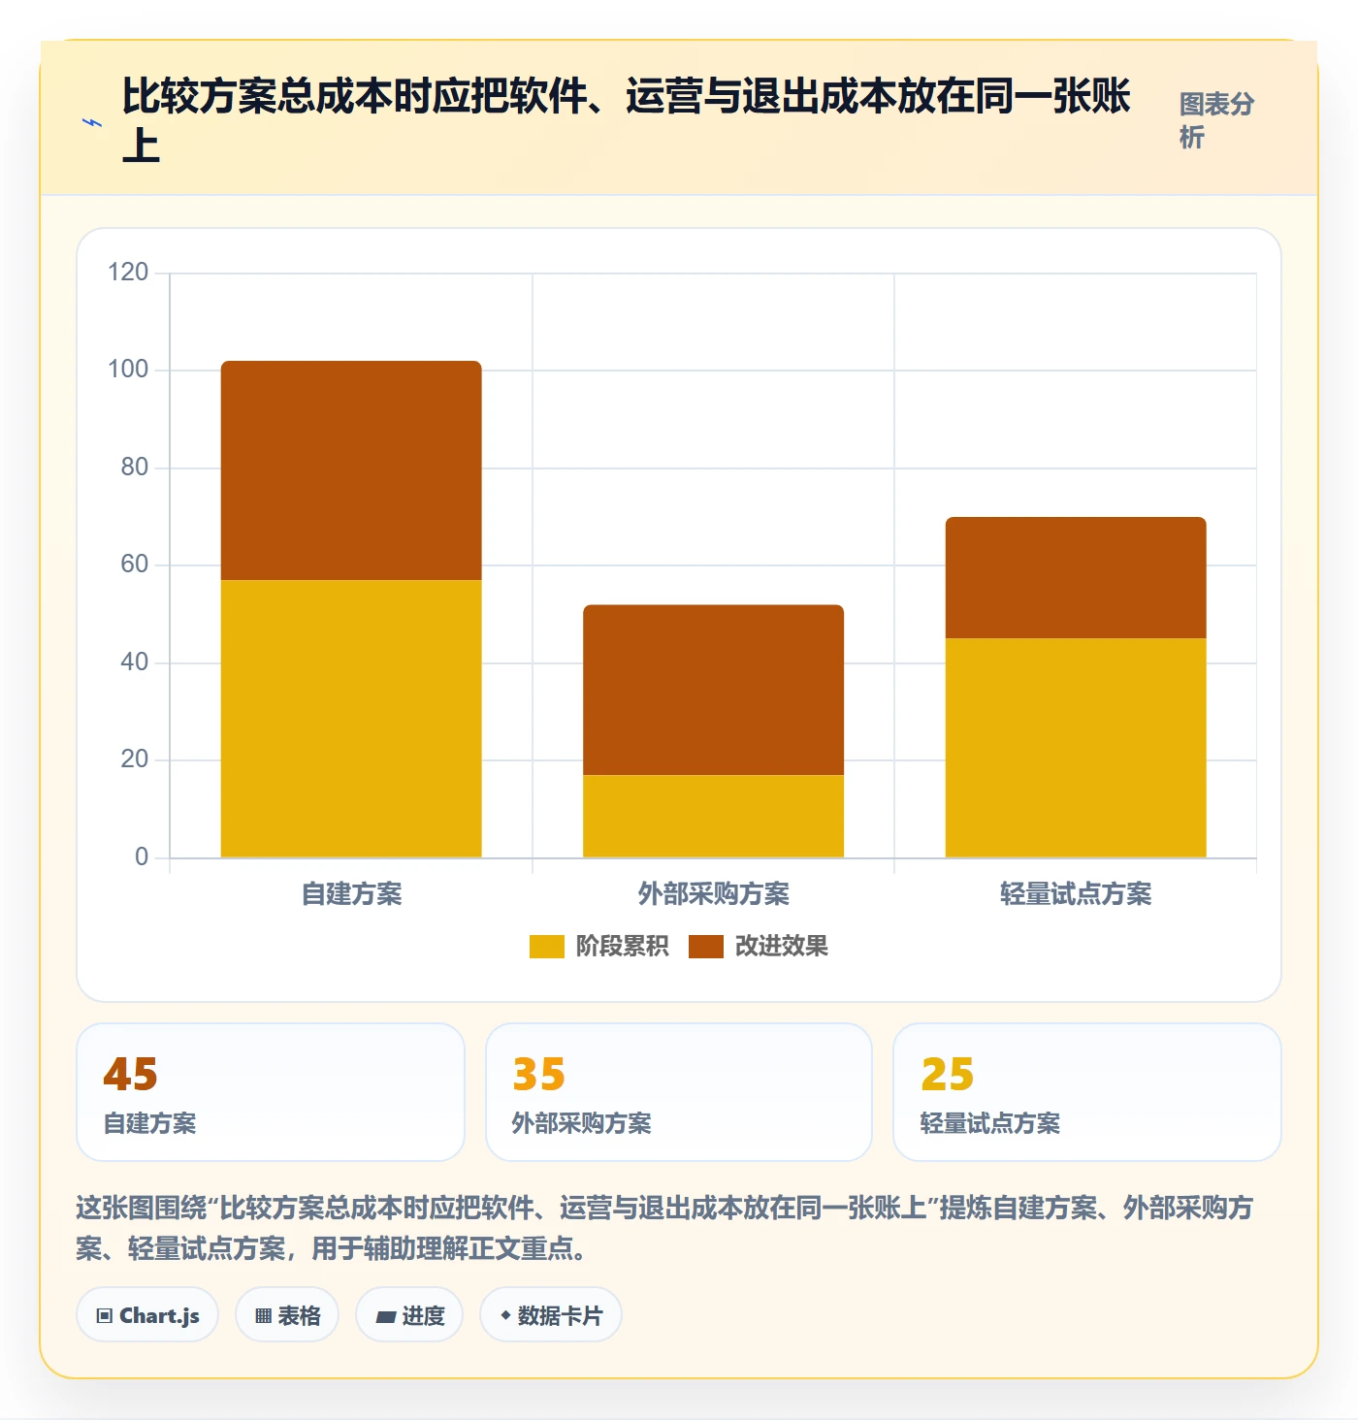Viewport: 1358px width, 1420px height.
Task: Click the card title heading text
Action: click(627, 120)
